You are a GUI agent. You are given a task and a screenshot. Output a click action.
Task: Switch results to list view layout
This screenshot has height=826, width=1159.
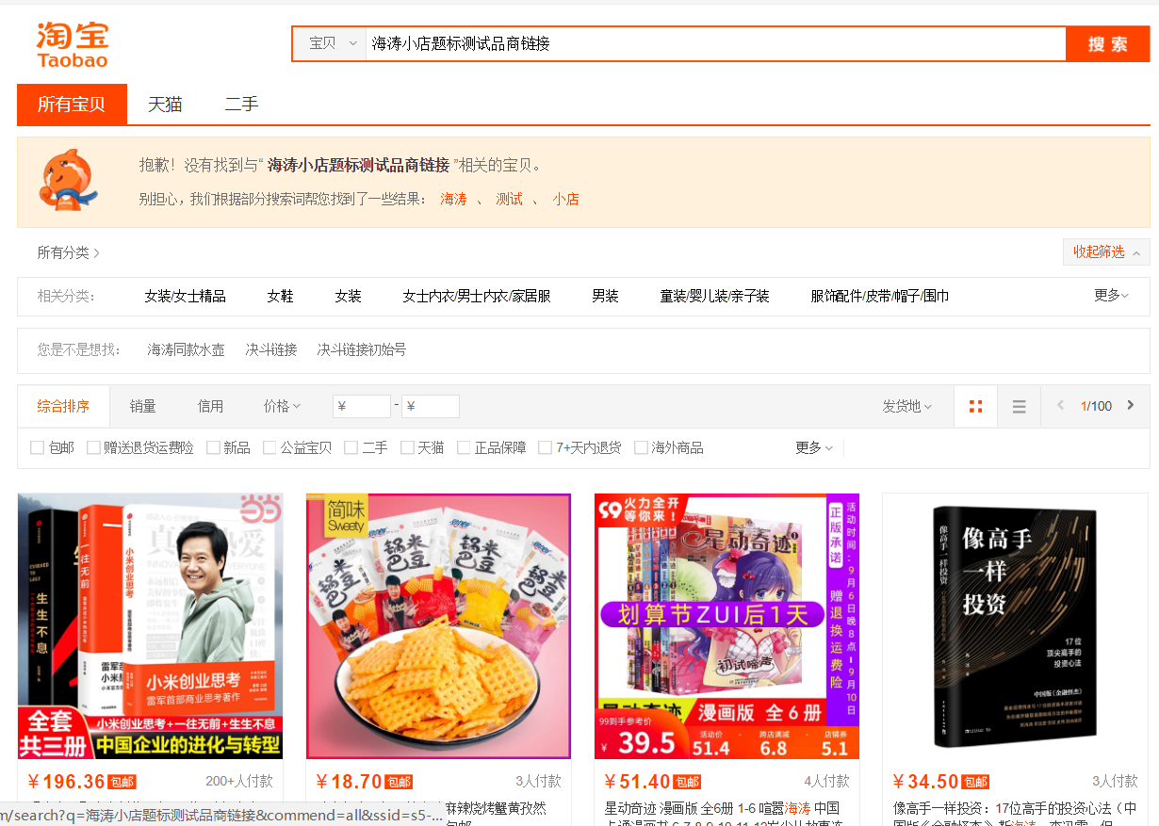[1019, 405]
